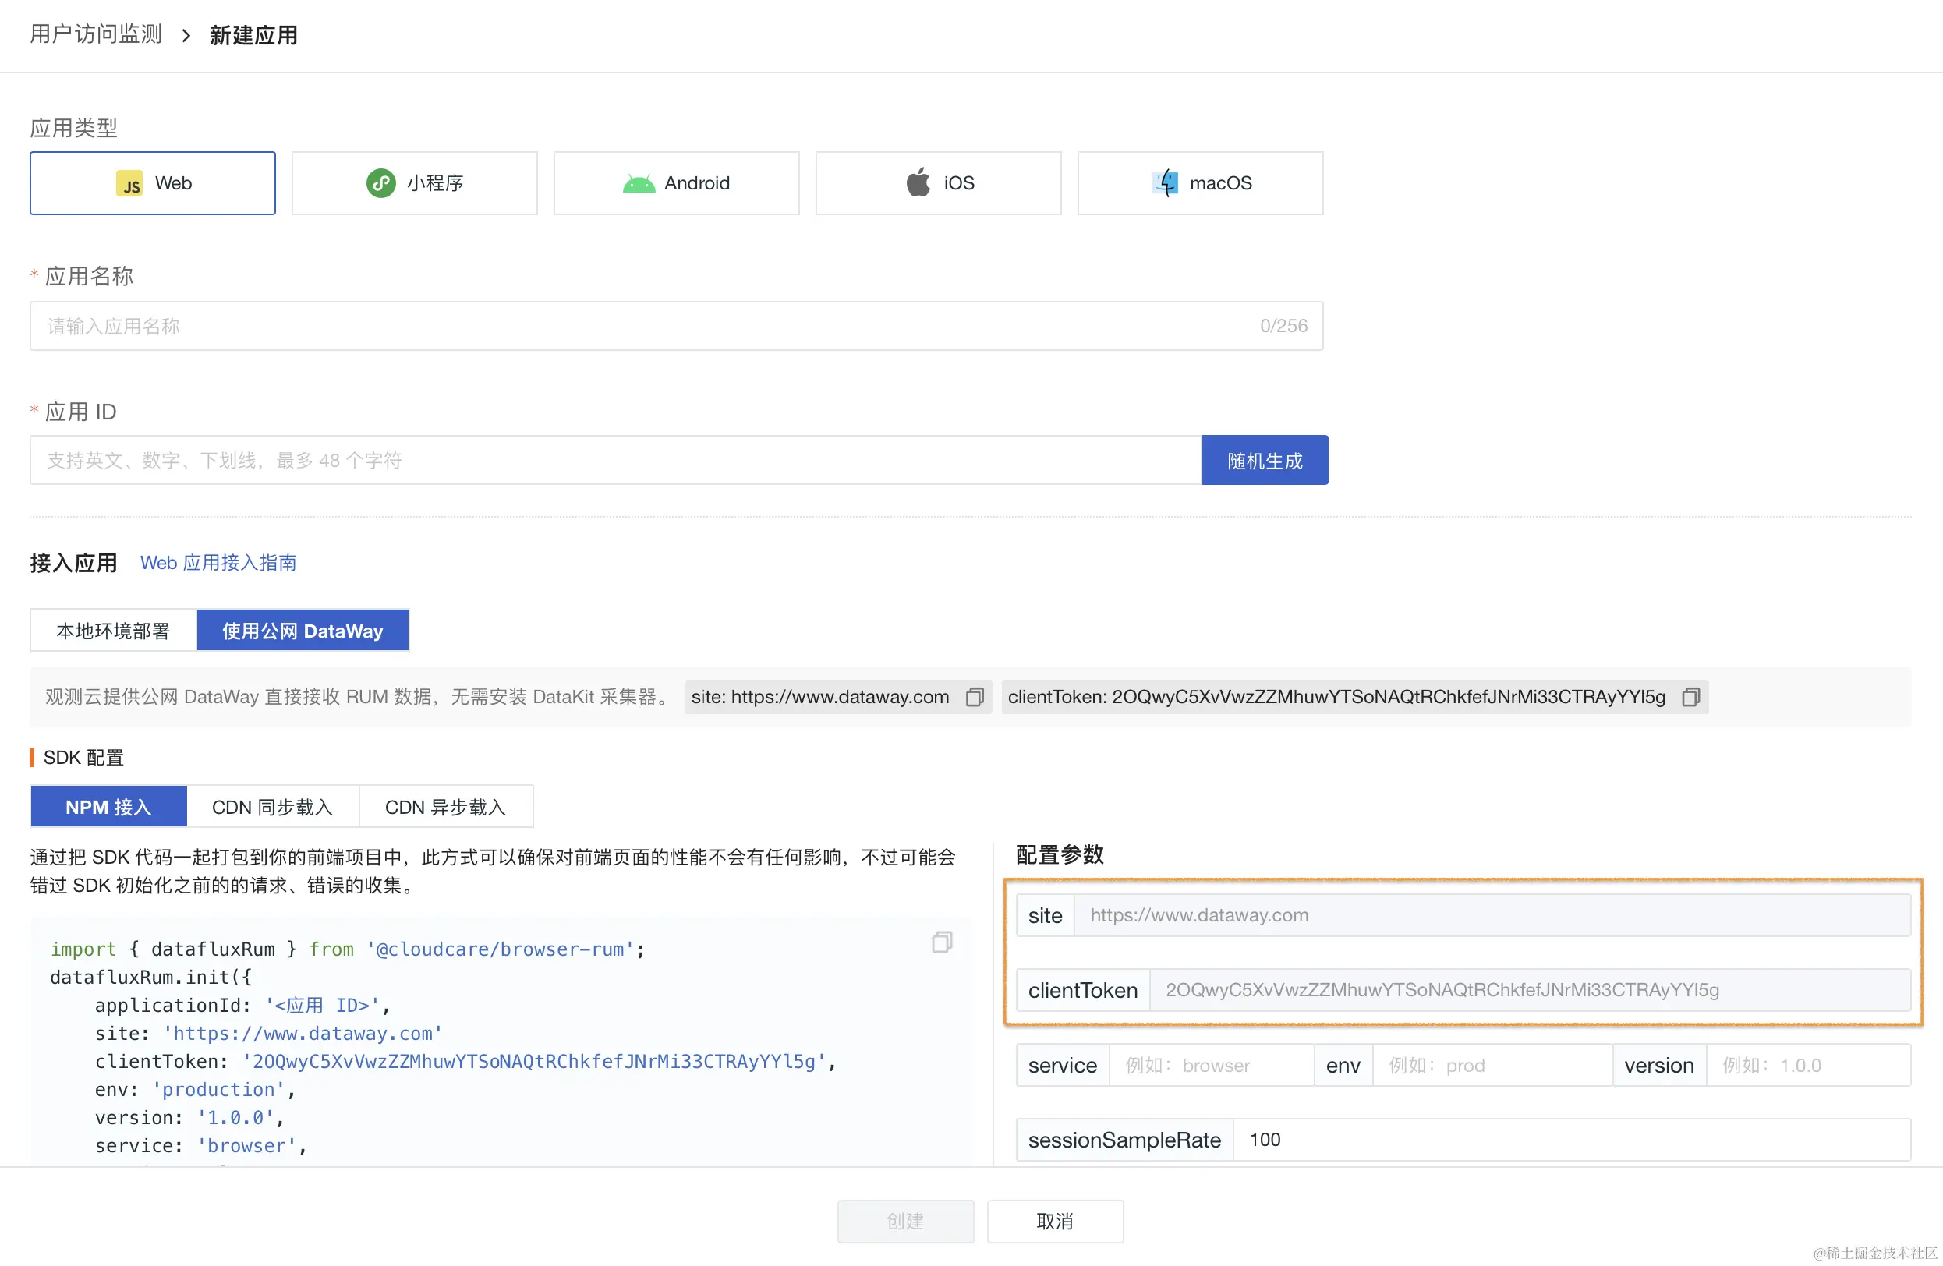Go back to 用户访问监测 breadcrumb
1943x1266 pixels.
(96, 34)
